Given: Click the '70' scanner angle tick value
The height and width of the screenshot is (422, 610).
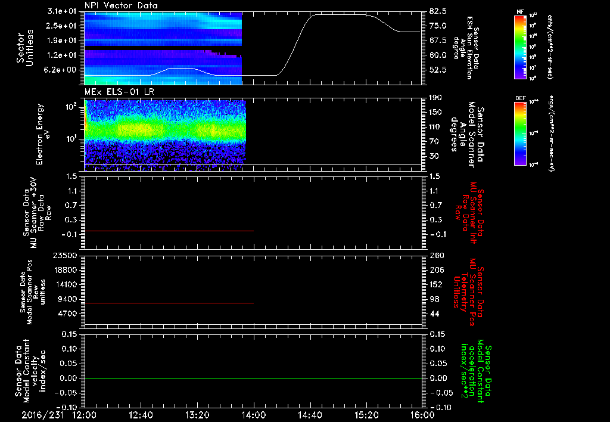Looking at the screenshot, I should (434, 142).
